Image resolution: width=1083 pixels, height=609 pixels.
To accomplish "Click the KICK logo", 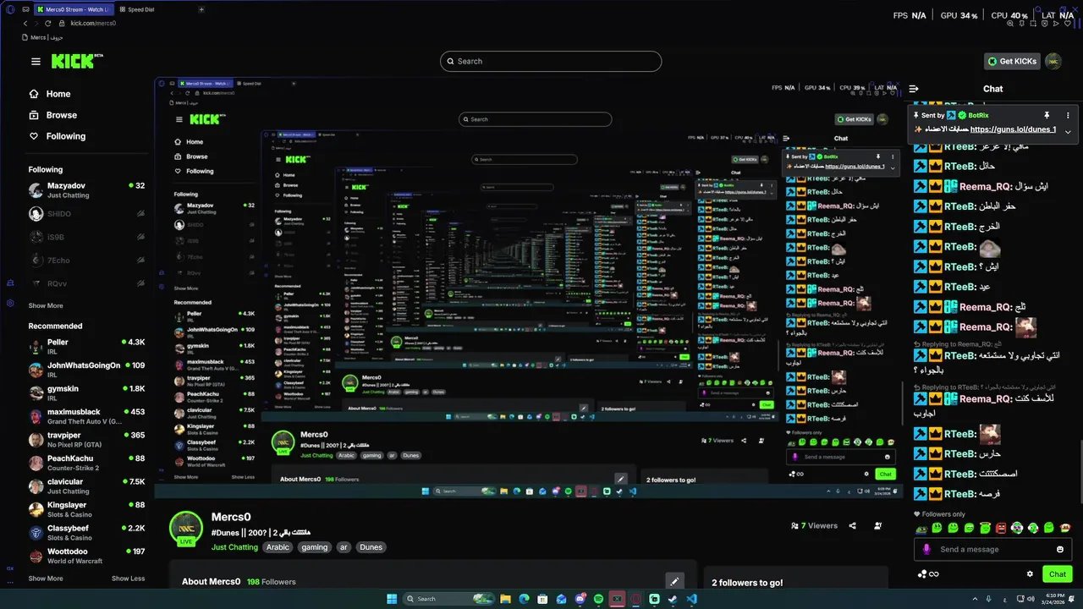I will [77, 61].
